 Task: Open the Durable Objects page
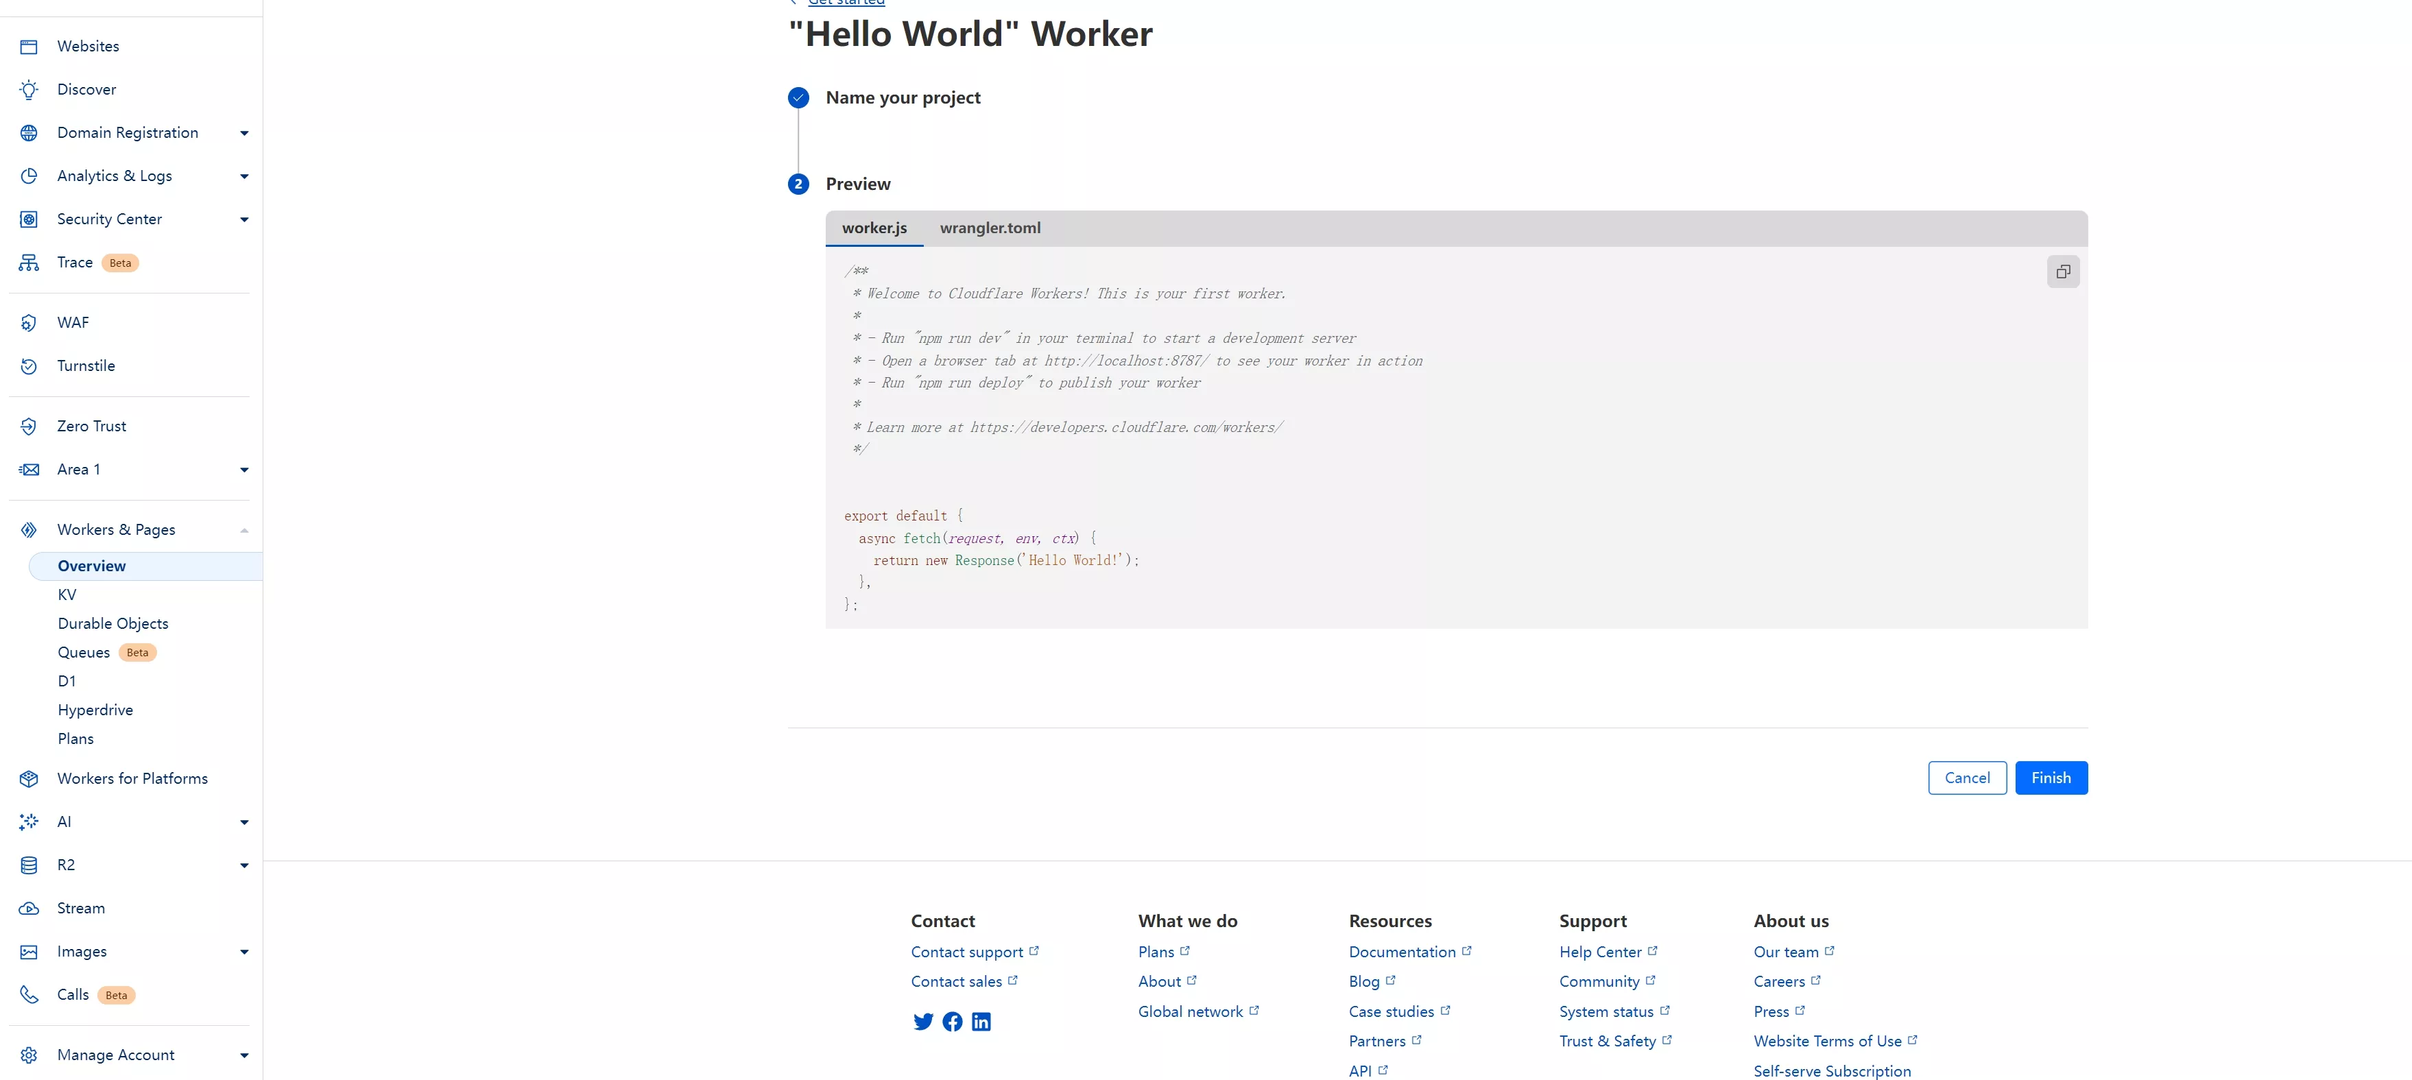[x=112, y=623]
